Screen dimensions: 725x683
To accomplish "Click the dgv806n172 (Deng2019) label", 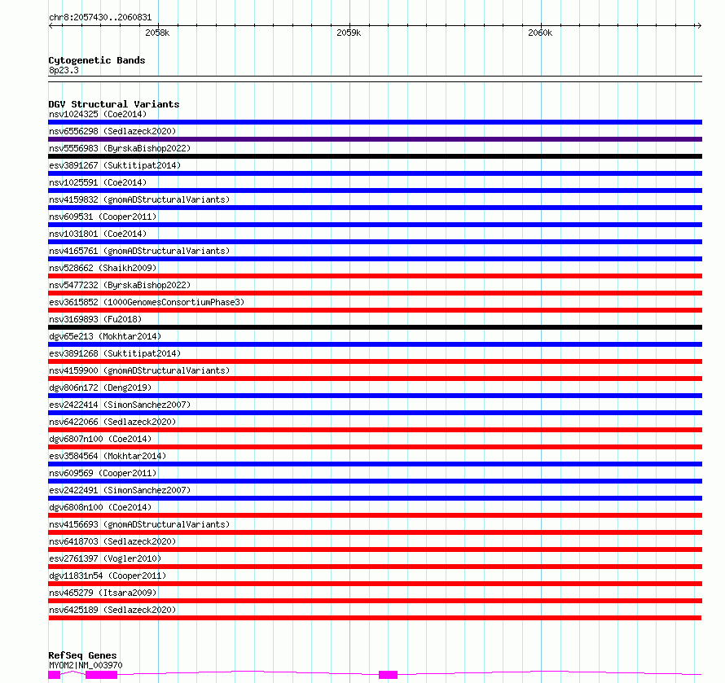I will [100, 387].
